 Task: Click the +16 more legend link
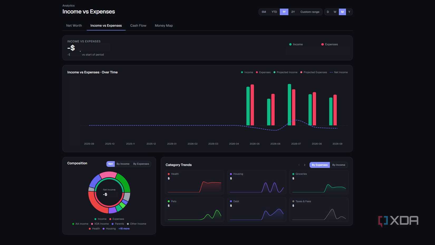pyautogui.click(x=124, y=229)
